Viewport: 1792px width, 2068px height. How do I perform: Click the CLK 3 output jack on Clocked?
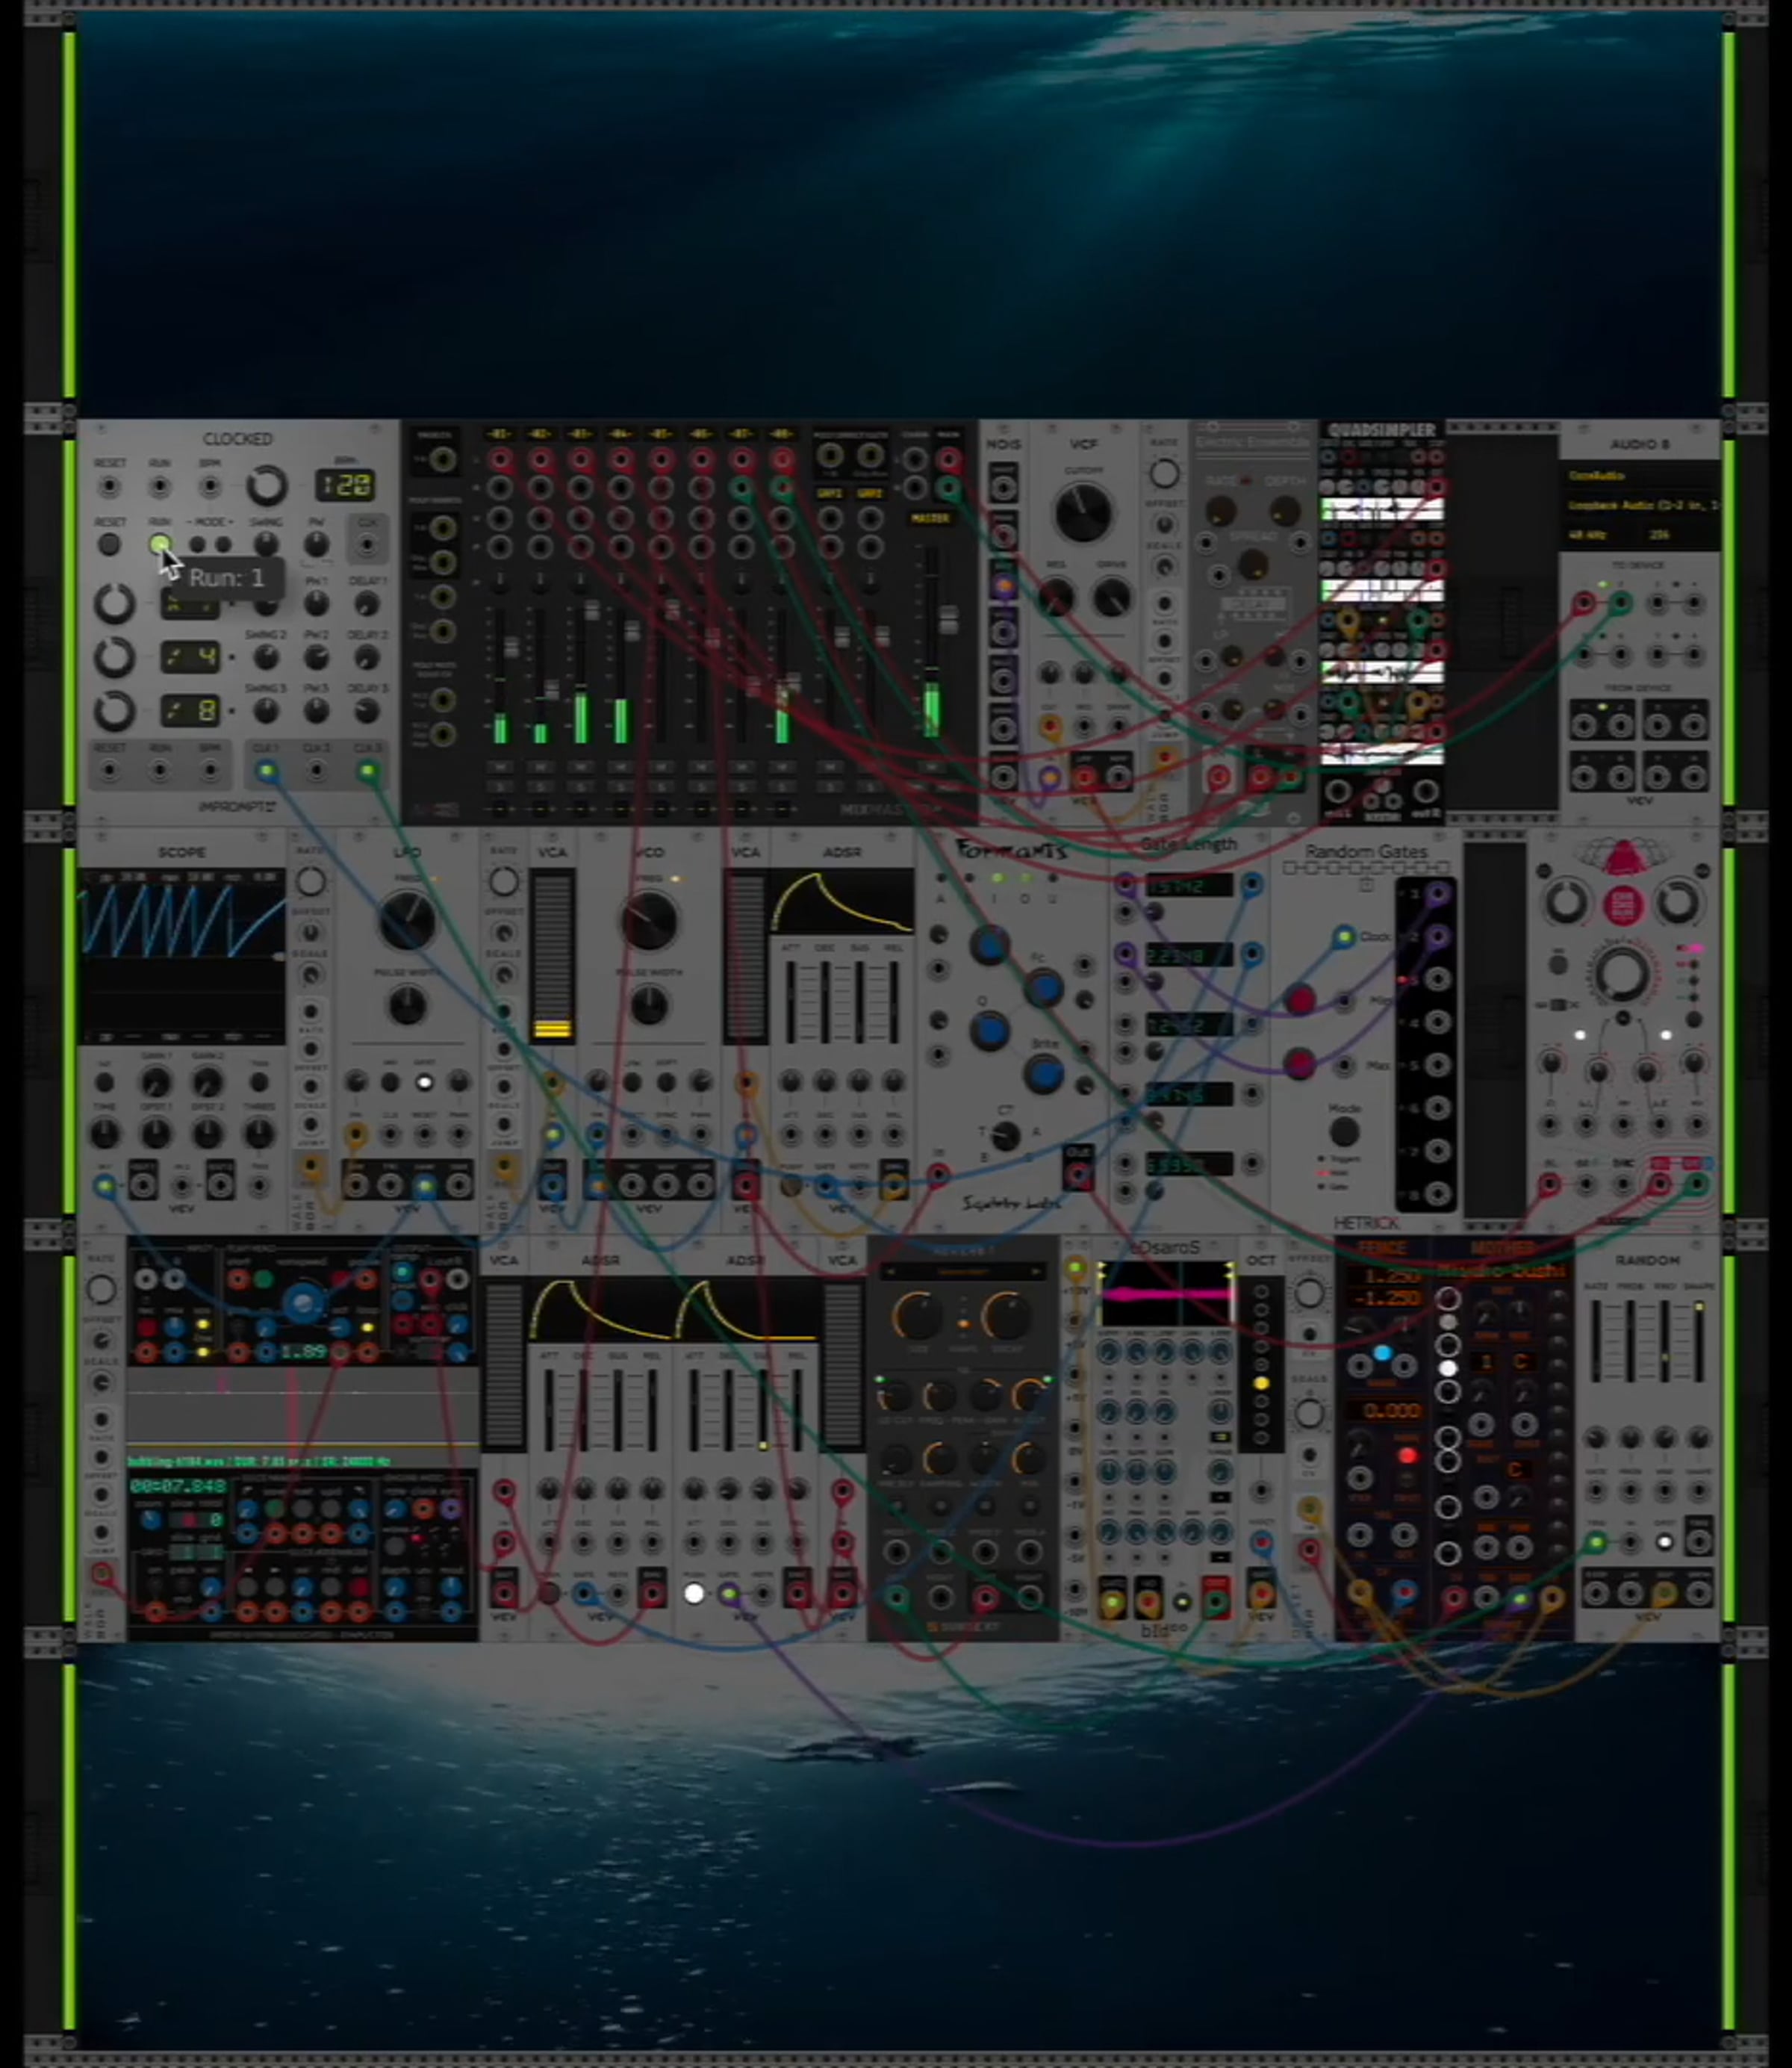coord(368,771)
